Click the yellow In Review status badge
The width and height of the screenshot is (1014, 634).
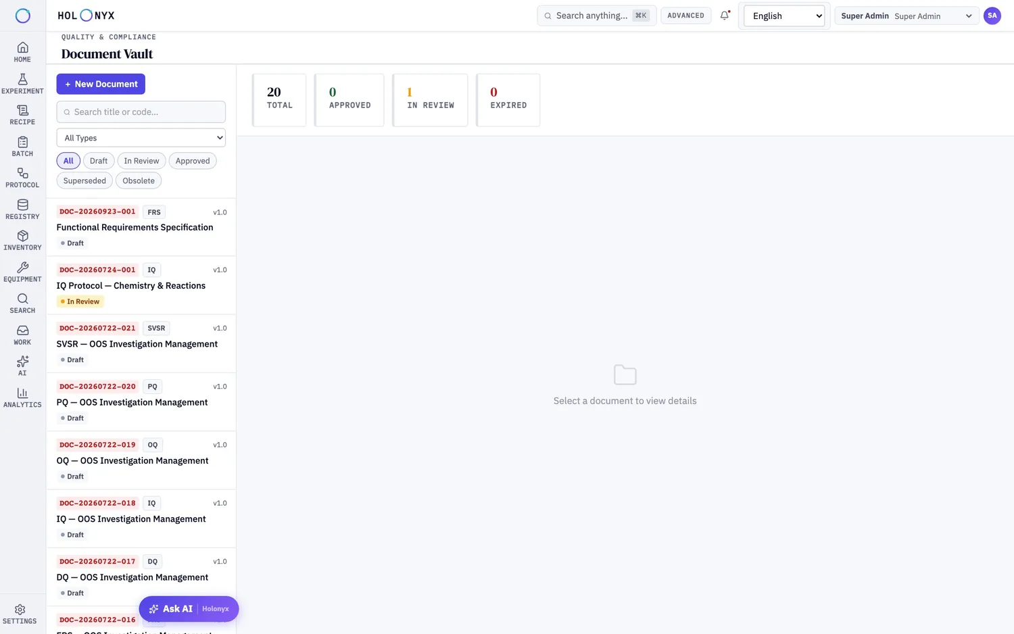coord(80,301)
